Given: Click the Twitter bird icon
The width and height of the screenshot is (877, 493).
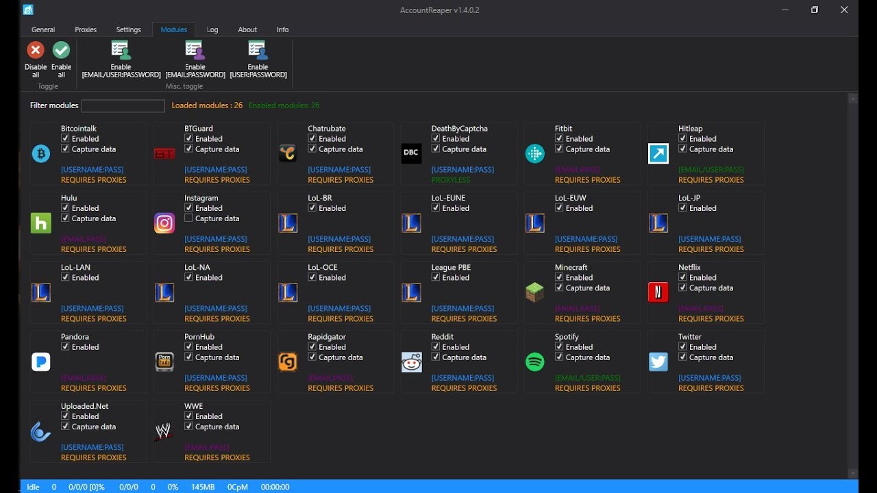Looking at the screenshot, I should click(x=658, y=362).
